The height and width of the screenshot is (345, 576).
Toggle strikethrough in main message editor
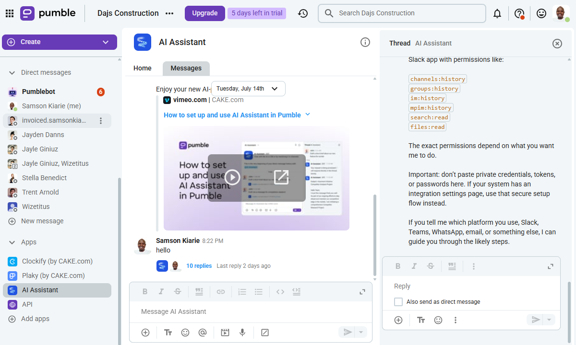178,291
